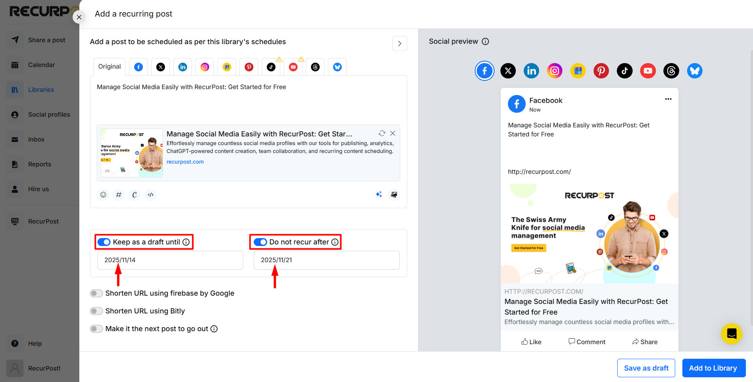Open the emoji picker
753x382 pixels.
tap(103, 195)
